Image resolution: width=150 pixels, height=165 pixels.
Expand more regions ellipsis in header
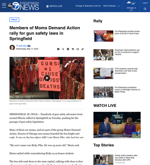pyautogui.click(x=119, y=6)
